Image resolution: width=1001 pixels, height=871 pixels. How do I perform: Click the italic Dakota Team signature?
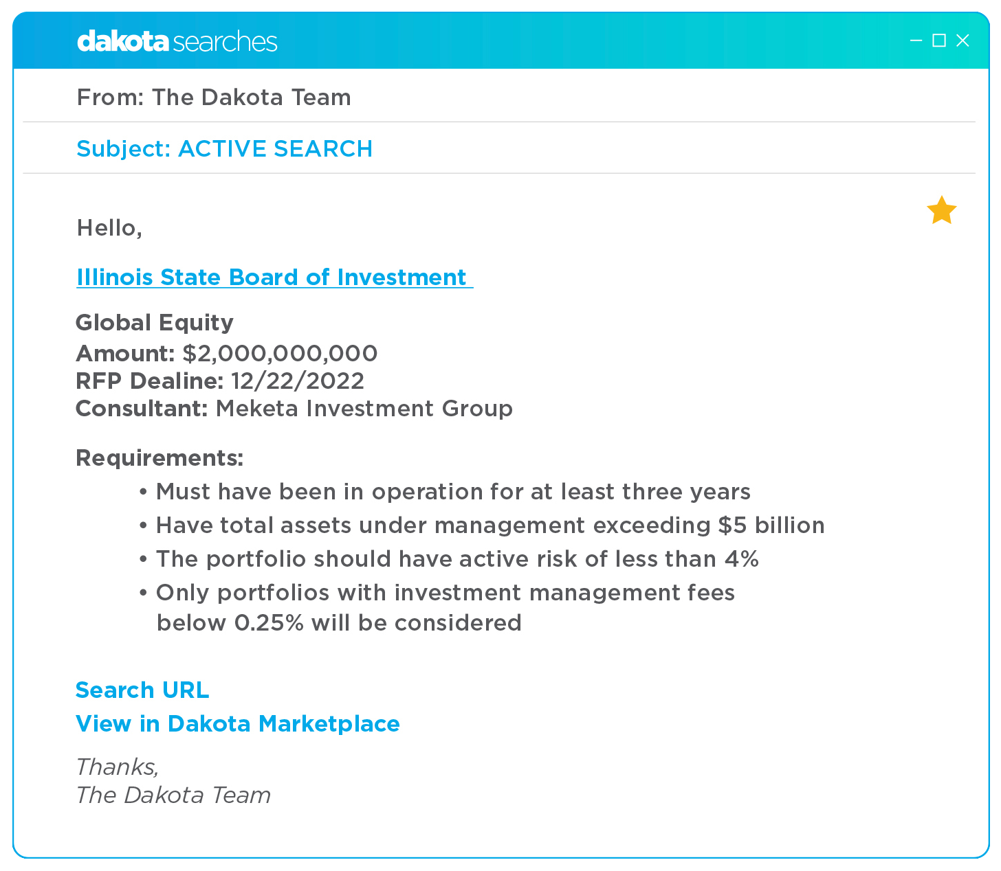[x=173, y=795]
